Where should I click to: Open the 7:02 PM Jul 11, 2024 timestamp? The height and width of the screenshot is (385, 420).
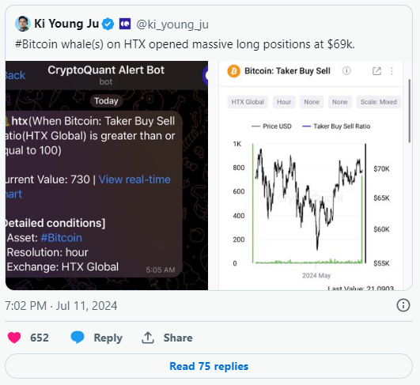tap(61, 306)
